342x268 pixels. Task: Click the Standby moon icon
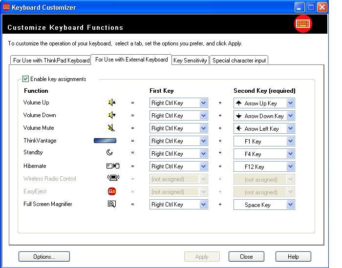[x=110, y=153]
